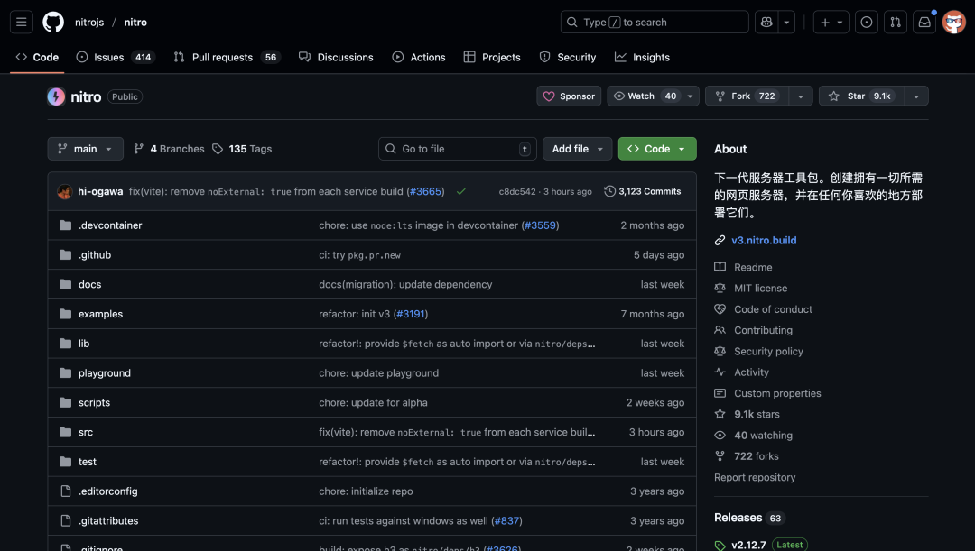The height and width of the screenshot is (551, 975).
Task: Focus the Go to file search box
Action: [458, 149]
